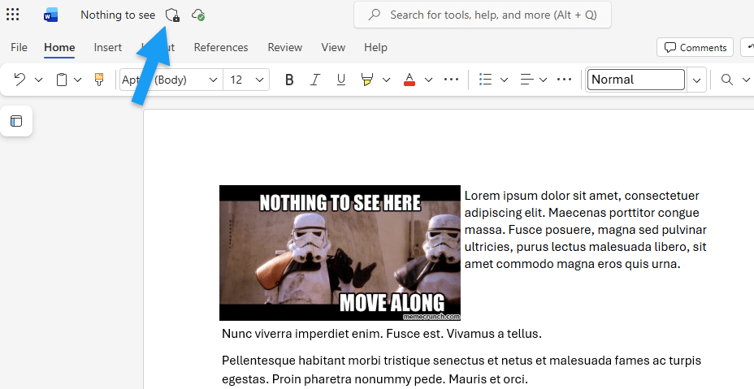This screenshot has height=389, width=754.
Task: Open more font options ellipsis
Action: [451, 80]
